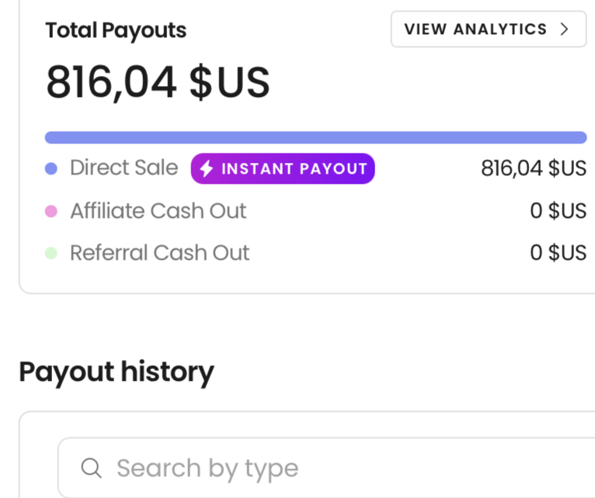Screen dimensions: 595x498
Task: Select the Direct Sale label
Action: [x=124, y=168]
